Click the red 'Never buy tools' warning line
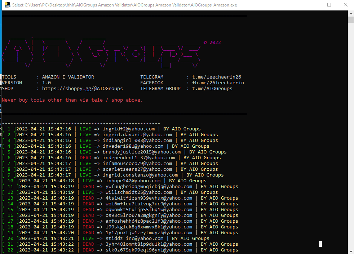Image resolution: width=354 pixels, height=254 pixels. click(x=72, y=100)
